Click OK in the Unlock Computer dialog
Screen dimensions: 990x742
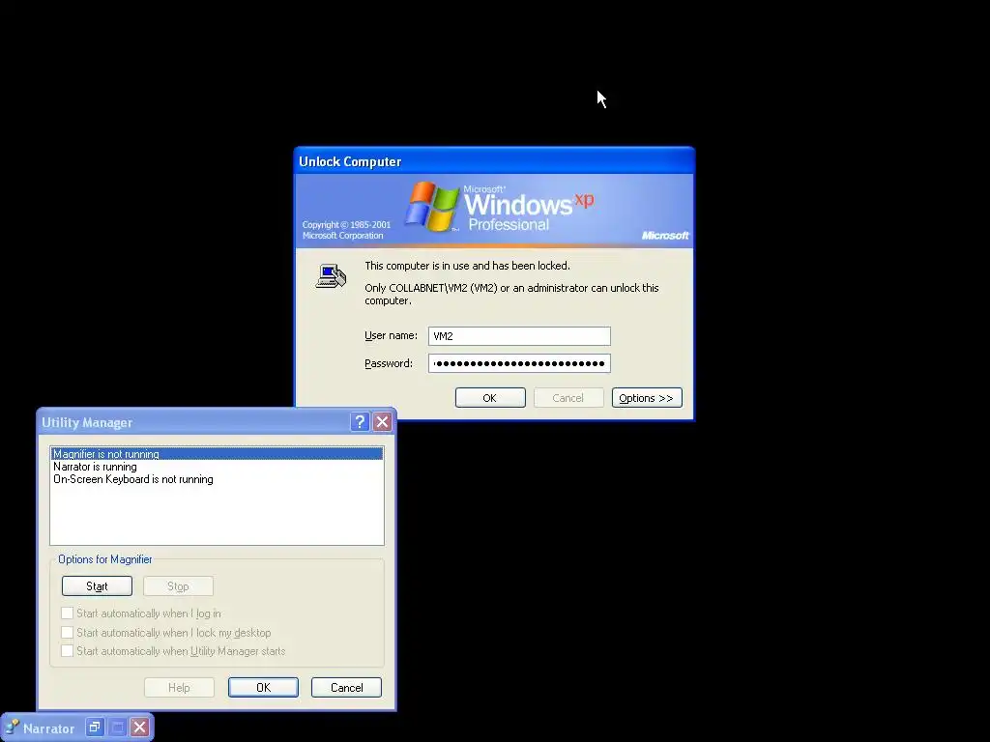click(490, 397)
